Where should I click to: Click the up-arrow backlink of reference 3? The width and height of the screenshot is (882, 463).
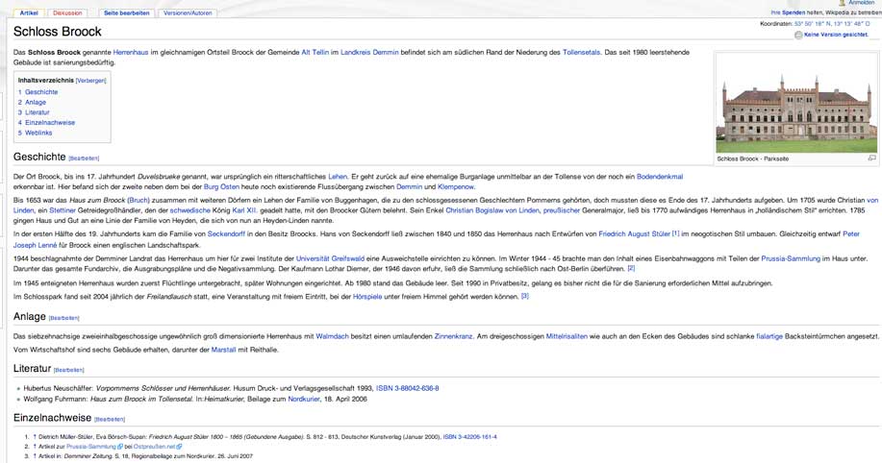pyautogui.click(x=35, y=456)
